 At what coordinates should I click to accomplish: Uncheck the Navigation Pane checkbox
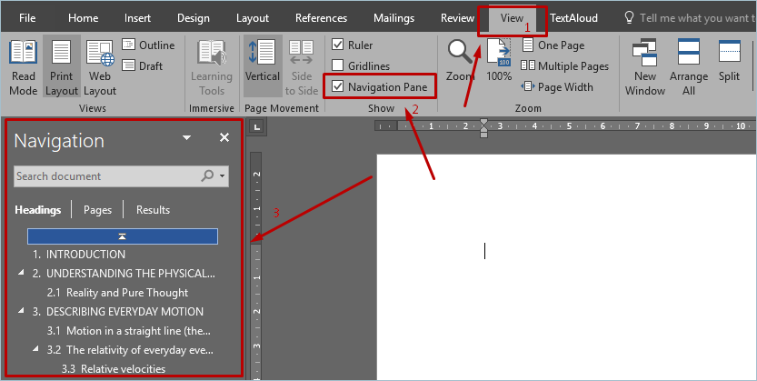338,87
